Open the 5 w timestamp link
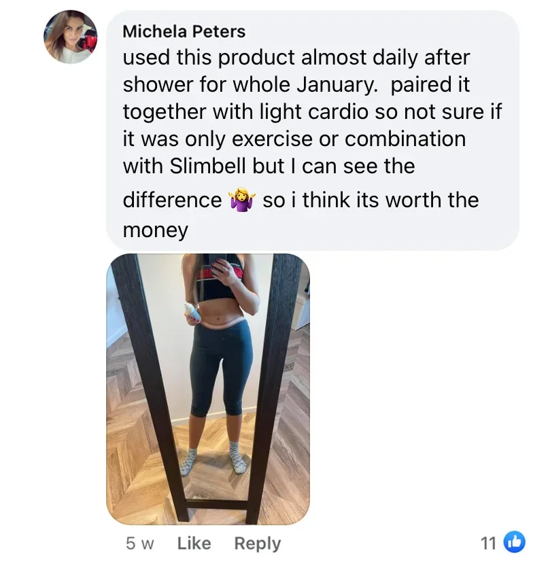Image resolution: width=548 pixels, height=564 pixels. click(x=140, y=543)
